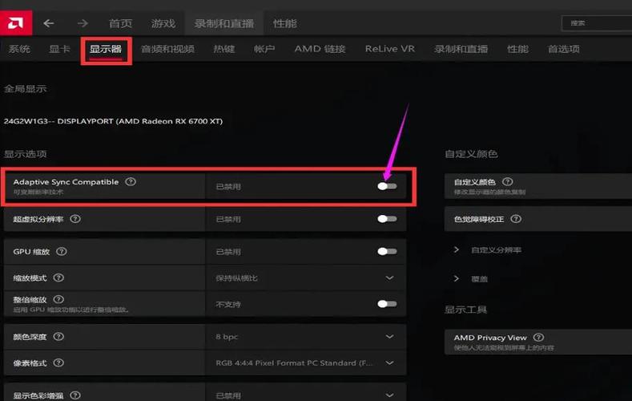Screen dimensions: 632x401
Task: Click the 搜索 search field
Action: pos(597,23)
